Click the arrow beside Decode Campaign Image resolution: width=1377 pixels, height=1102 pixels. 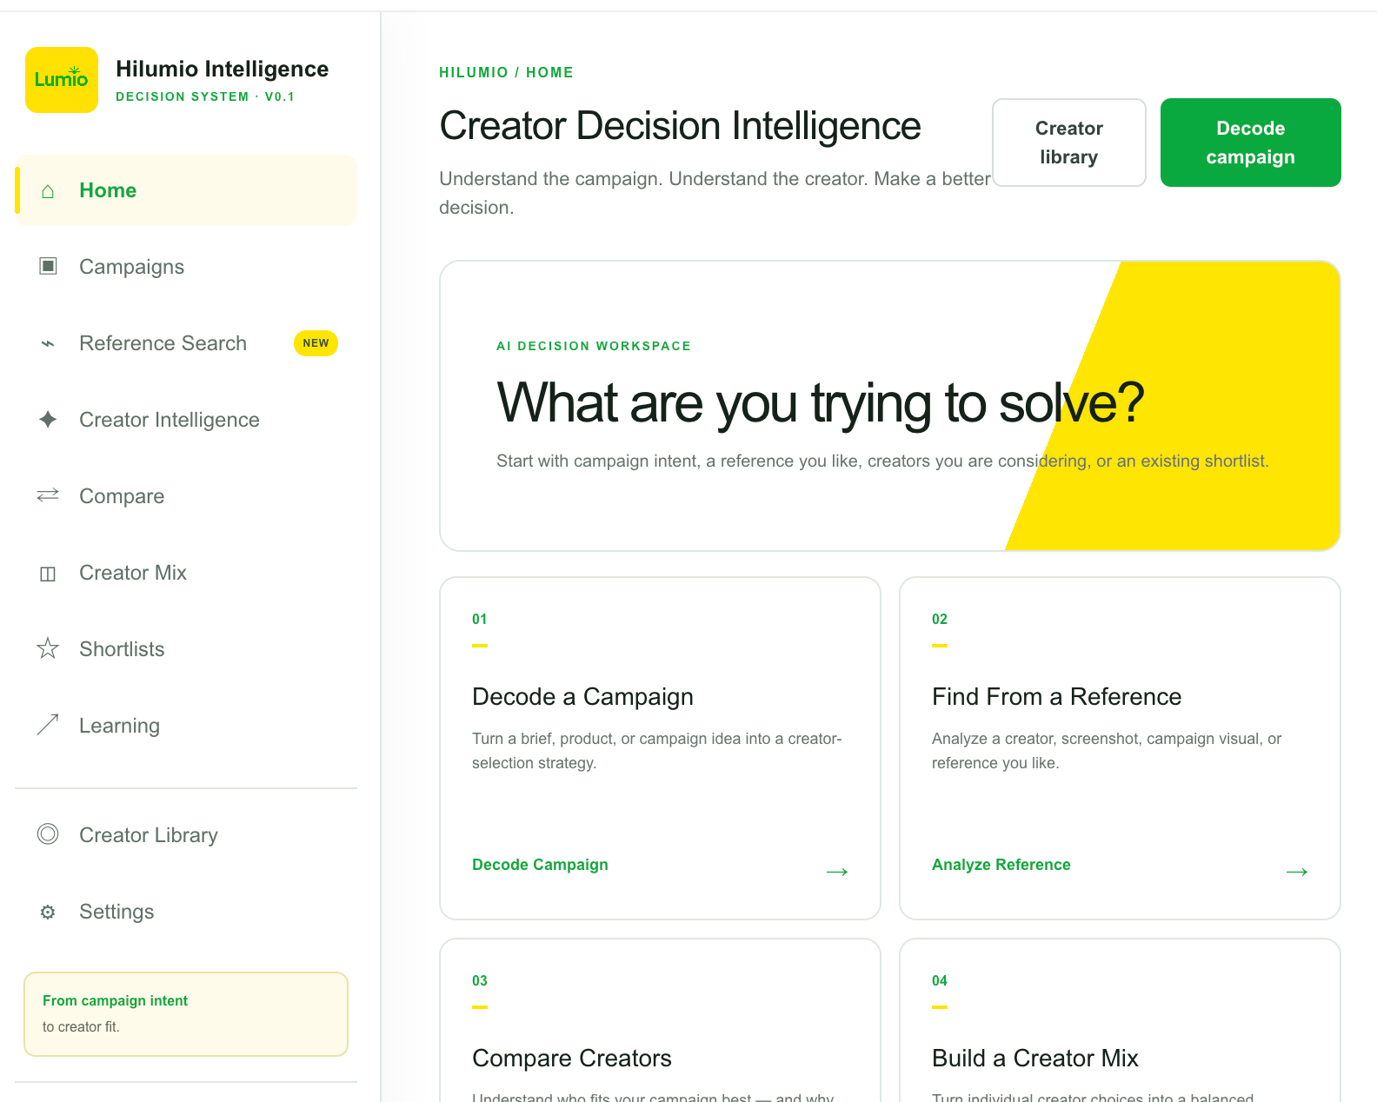(x=837, y=872)
